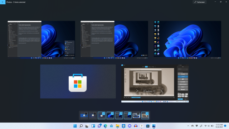The width and height of the screenshot is (229, 129).
Task: Uncheck the checkbox on the blue wallpaper filmstrip thumbnail
Action: coord(112,114)
